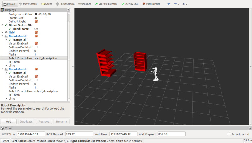This screenshot has width=252, height=143.
Task: Click the Remove display button
Action: pos(44,122)
